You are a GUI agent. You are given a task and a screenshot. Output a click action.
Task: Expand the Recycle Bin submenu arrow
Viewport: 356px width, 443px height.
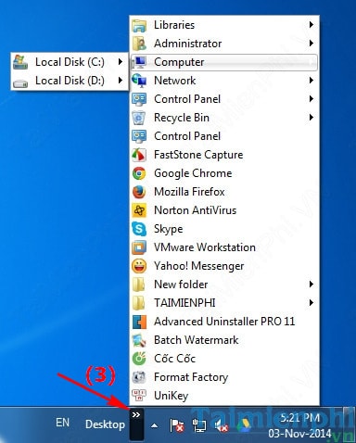[x=311, y=118]
